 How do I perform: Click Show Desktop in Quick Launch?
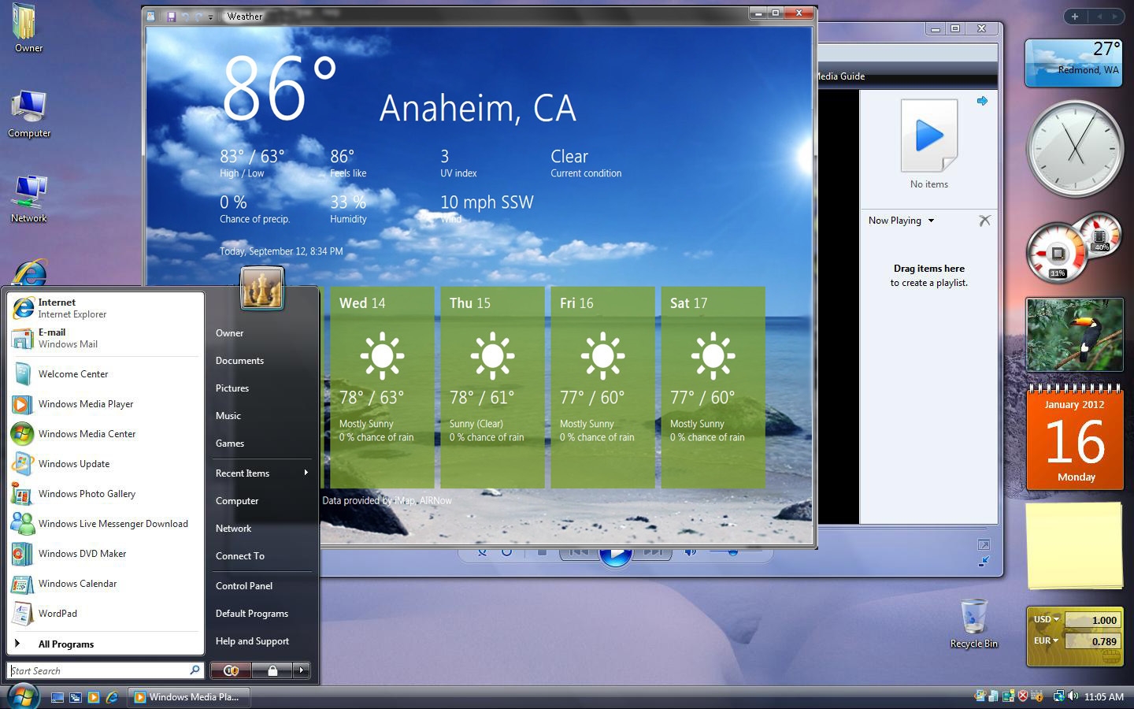coord(57,697)
